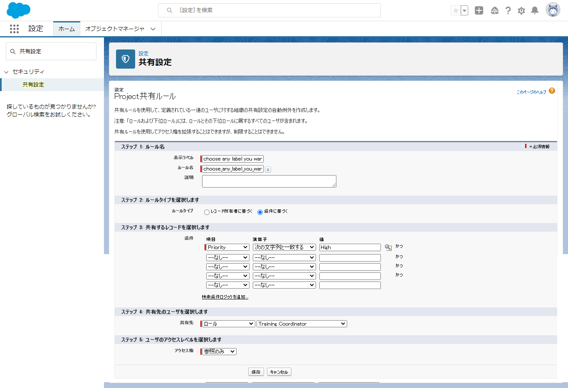
Task: Click the Salesforce cloud logo
Action: click(19, 10)
